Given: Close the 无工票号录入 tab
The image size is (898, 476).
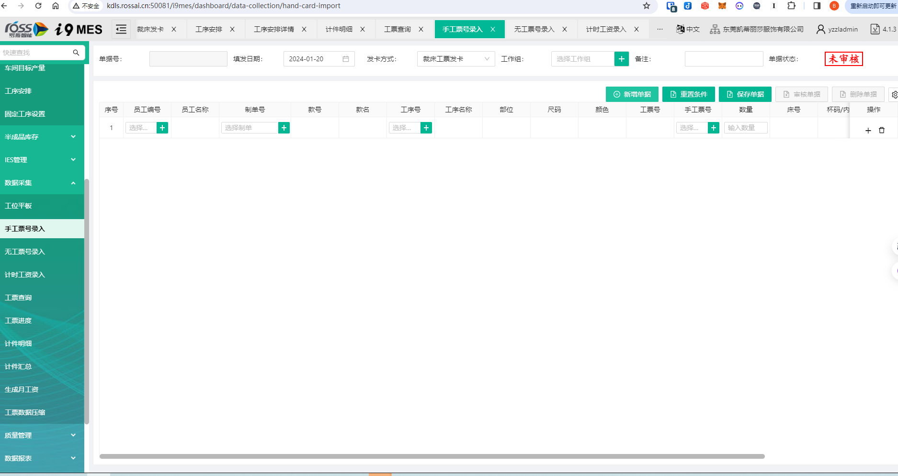Looking at the screenshot, I should (x=565, y=29).
